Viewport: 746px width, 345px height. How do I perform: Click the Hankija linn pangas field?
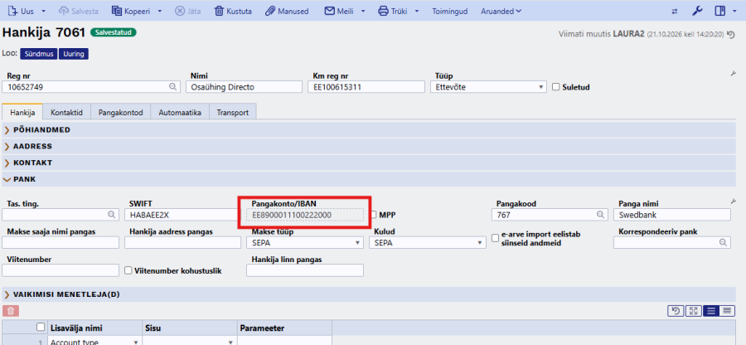click(305, 270)
